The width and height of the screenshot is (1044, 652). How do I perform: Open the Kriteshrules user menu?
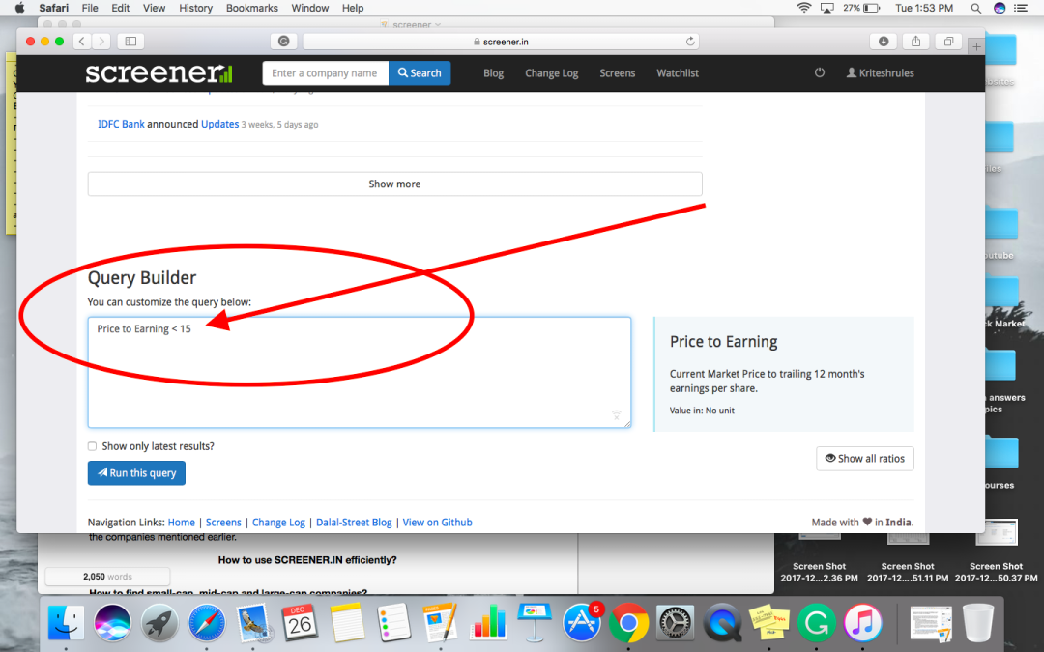pos(881,73)
